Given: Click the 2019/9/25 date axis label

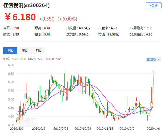Looking at the screenshot, I should 61,129.
